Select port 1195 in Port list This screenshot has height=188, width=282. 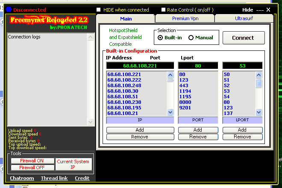tap(185, 97)
